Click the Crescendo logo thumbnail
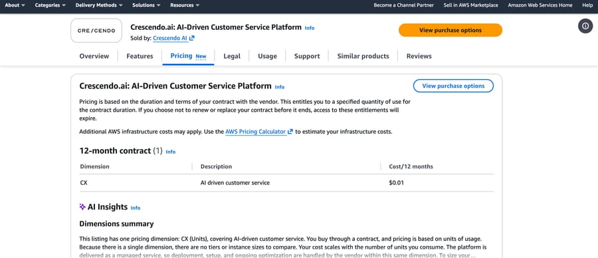The width and height of the screenshot is (598, 258). click(x=96, y=31)
